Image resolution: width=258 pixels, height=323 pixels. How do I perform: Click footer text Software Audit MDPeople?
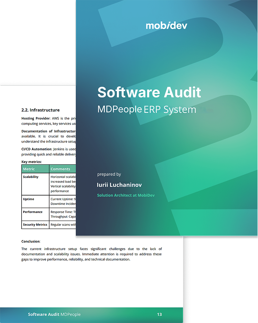(x=54, y=314)
